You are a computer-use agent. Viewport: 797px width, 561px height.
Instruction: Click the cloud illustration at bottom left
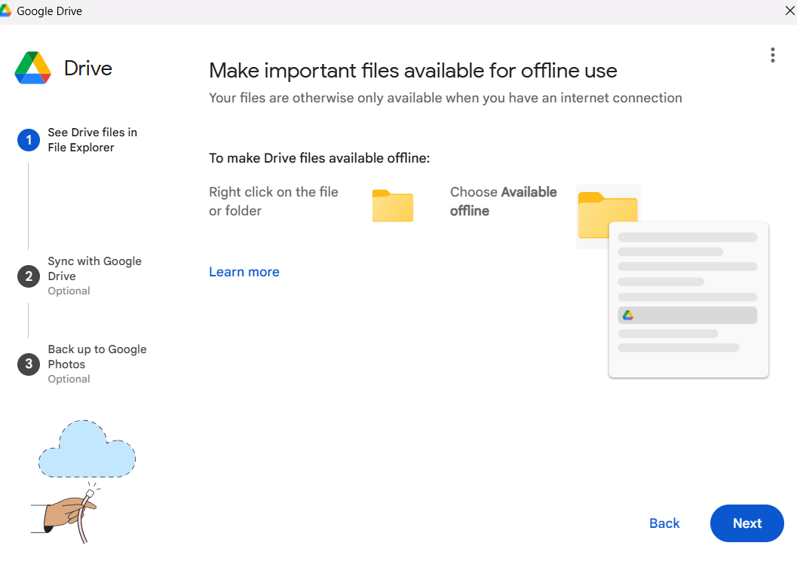(87, 449)
